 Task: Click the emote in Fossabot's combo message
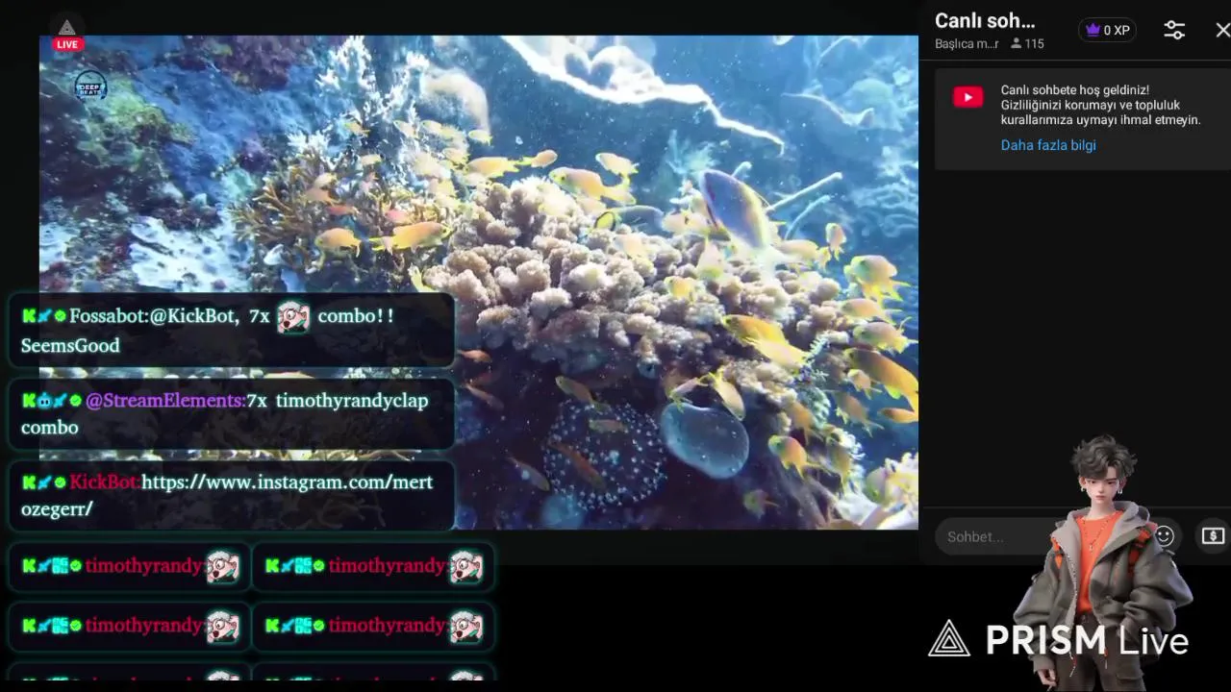(293, 316)
